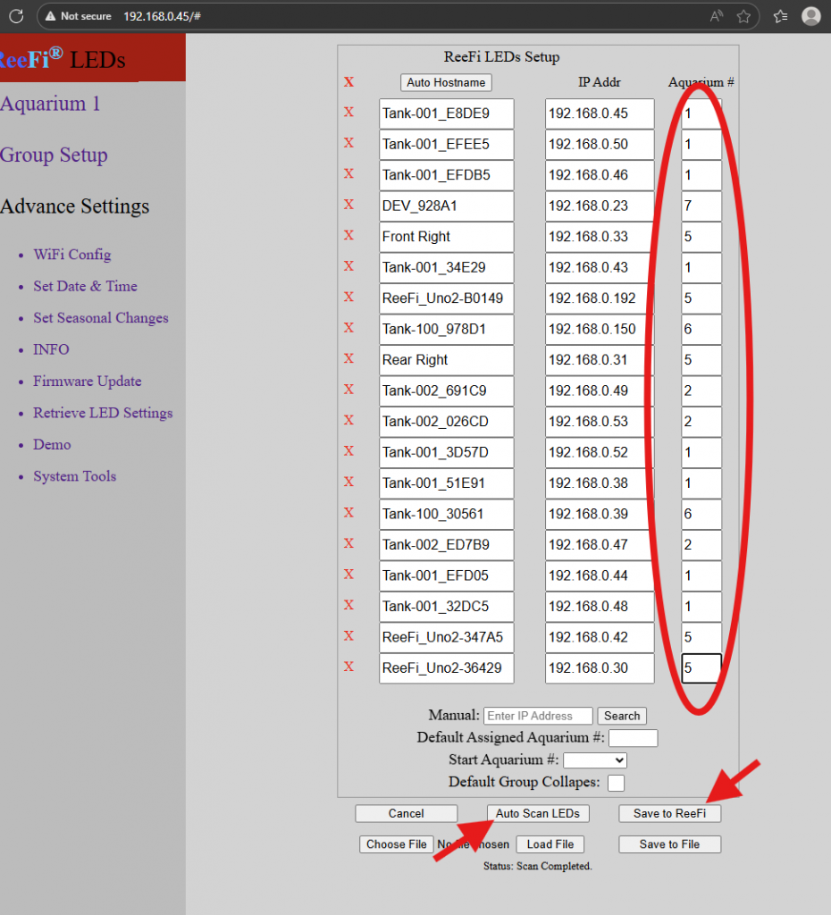Click the browser reload icon
831x915 pixels.
point(15,16)
